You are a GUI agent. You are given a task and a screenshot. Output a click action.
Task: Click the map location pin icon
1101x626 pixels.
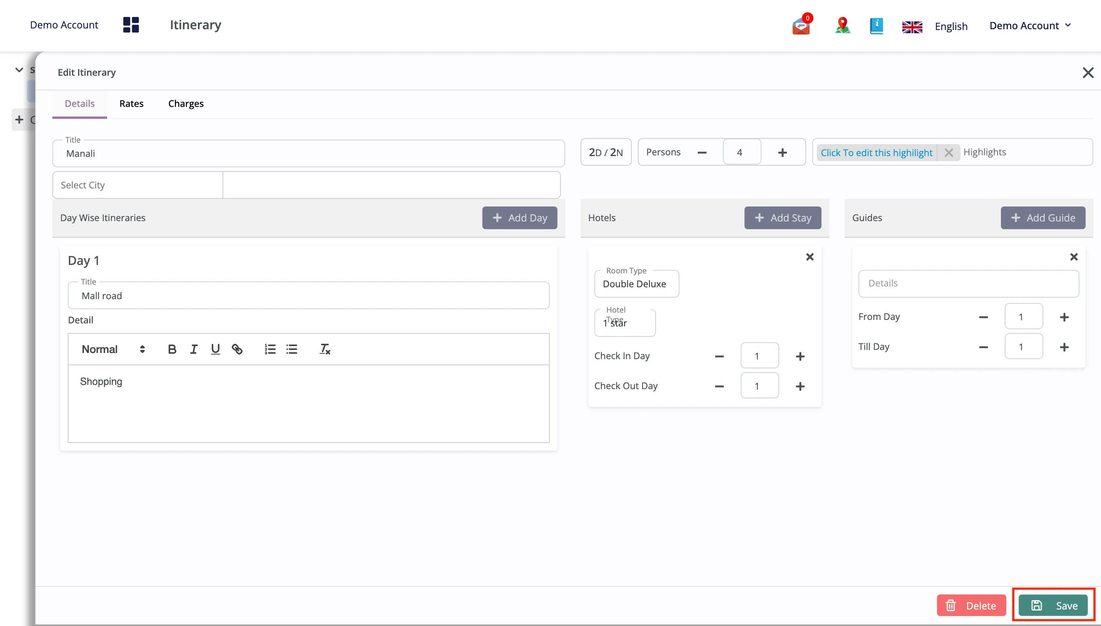pyautogui.click(x=842, y=25)
